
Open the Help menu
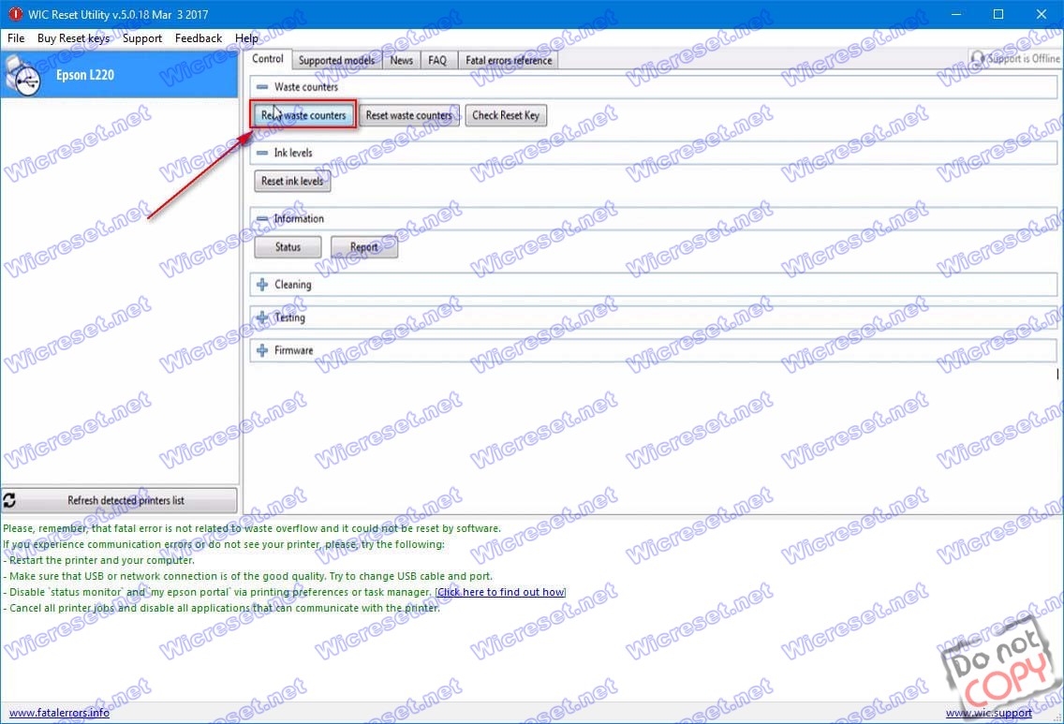tap(246, 38)
